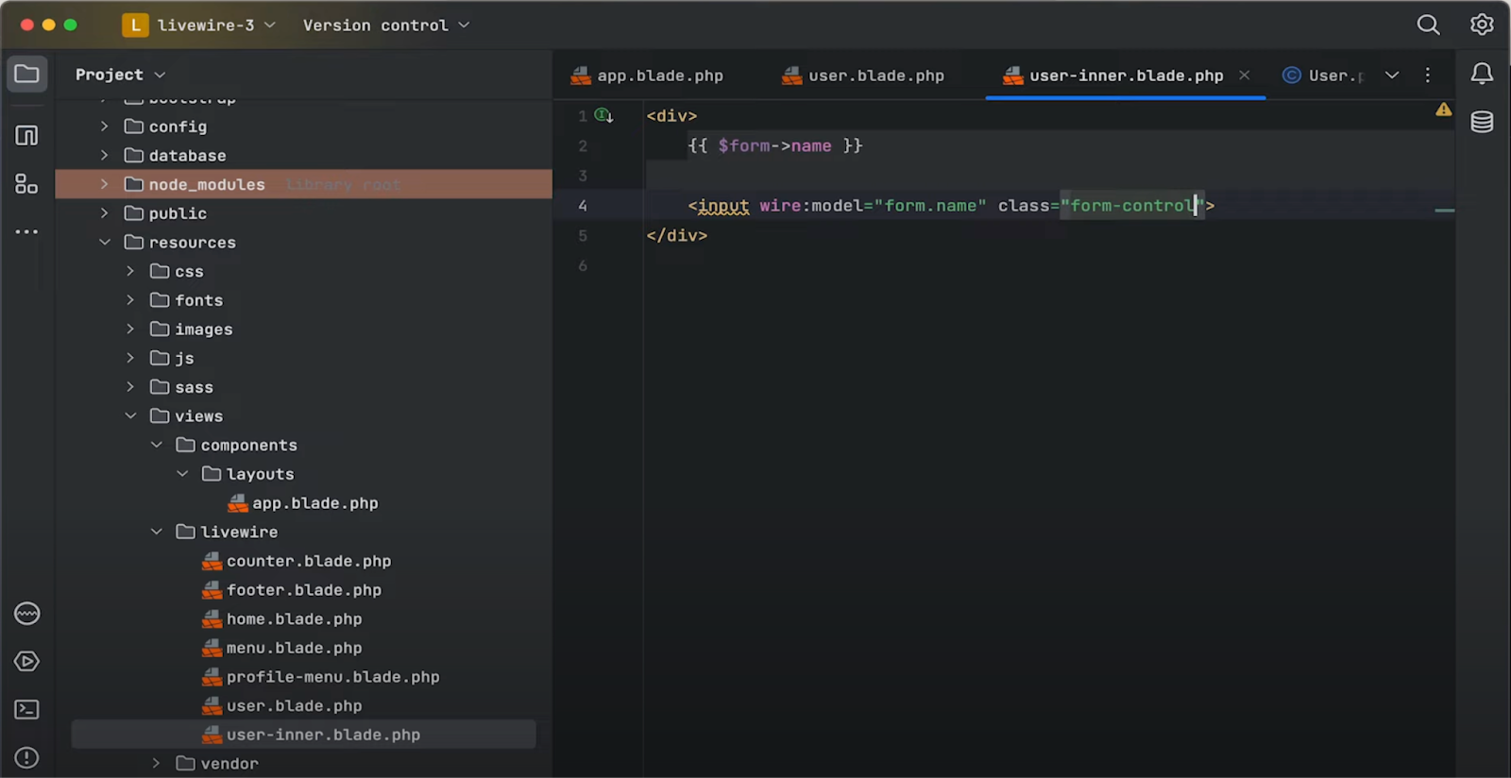Open Notifications bell

1482,74
